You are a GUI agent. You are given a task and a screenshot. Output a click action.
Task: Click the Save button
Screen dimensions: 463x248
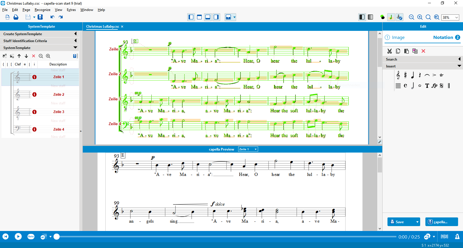[400, 222]
